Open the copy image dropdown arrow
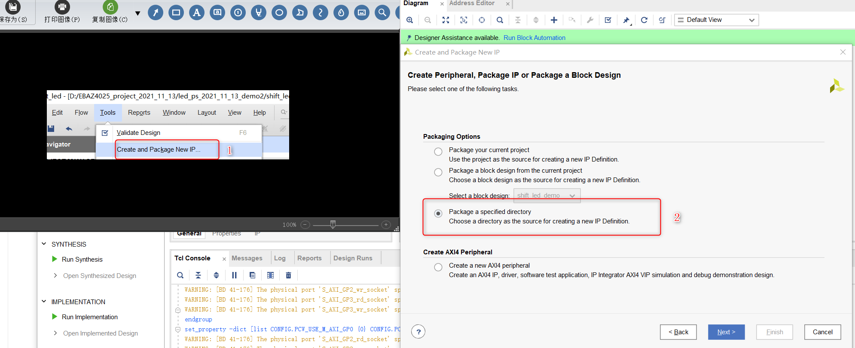 137,13
